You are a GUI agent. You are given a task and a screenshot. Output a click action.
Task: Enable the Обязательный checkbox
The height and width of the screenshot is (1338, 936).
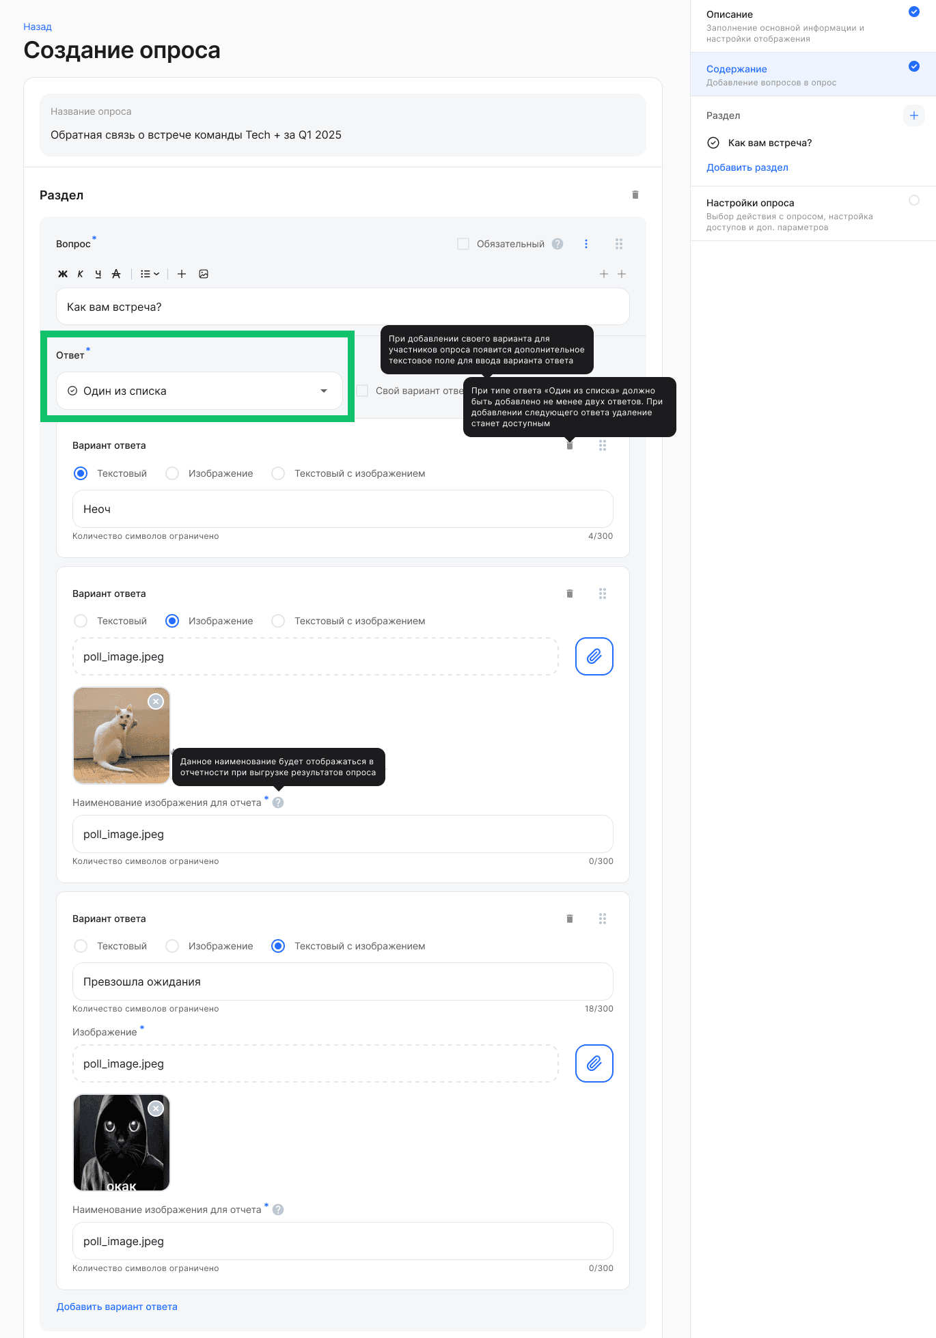463,244
